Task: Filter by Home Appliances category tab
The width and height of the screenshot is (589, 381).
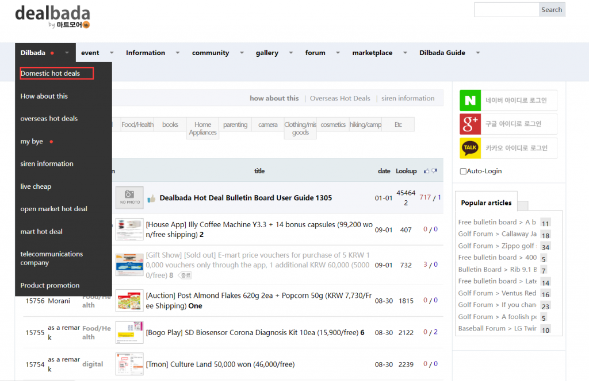Action: 203,129
